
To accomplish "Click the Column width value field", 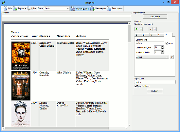I will (x=158, y=47).
